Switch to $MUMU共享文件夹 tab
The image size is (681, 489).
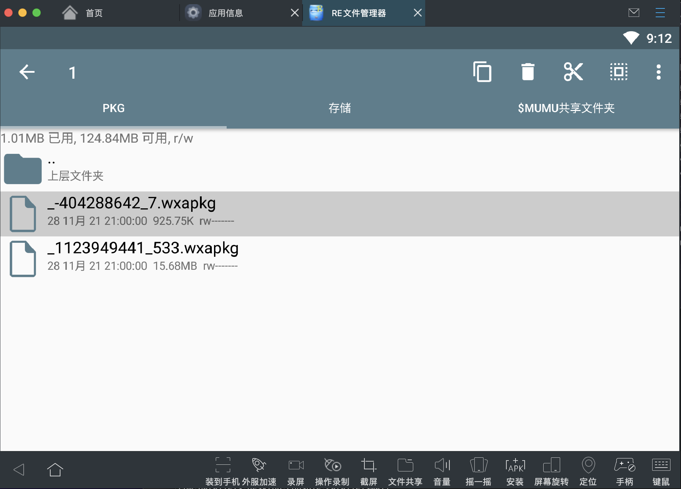(566, 108)
